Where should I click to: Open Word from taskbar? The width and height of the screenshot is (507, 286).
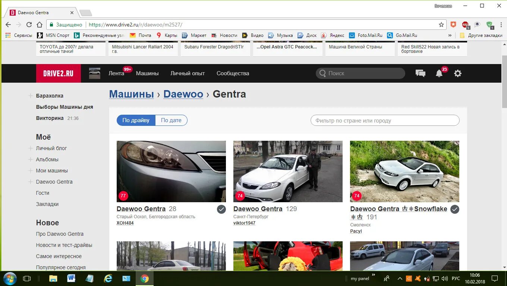point(71,279)
